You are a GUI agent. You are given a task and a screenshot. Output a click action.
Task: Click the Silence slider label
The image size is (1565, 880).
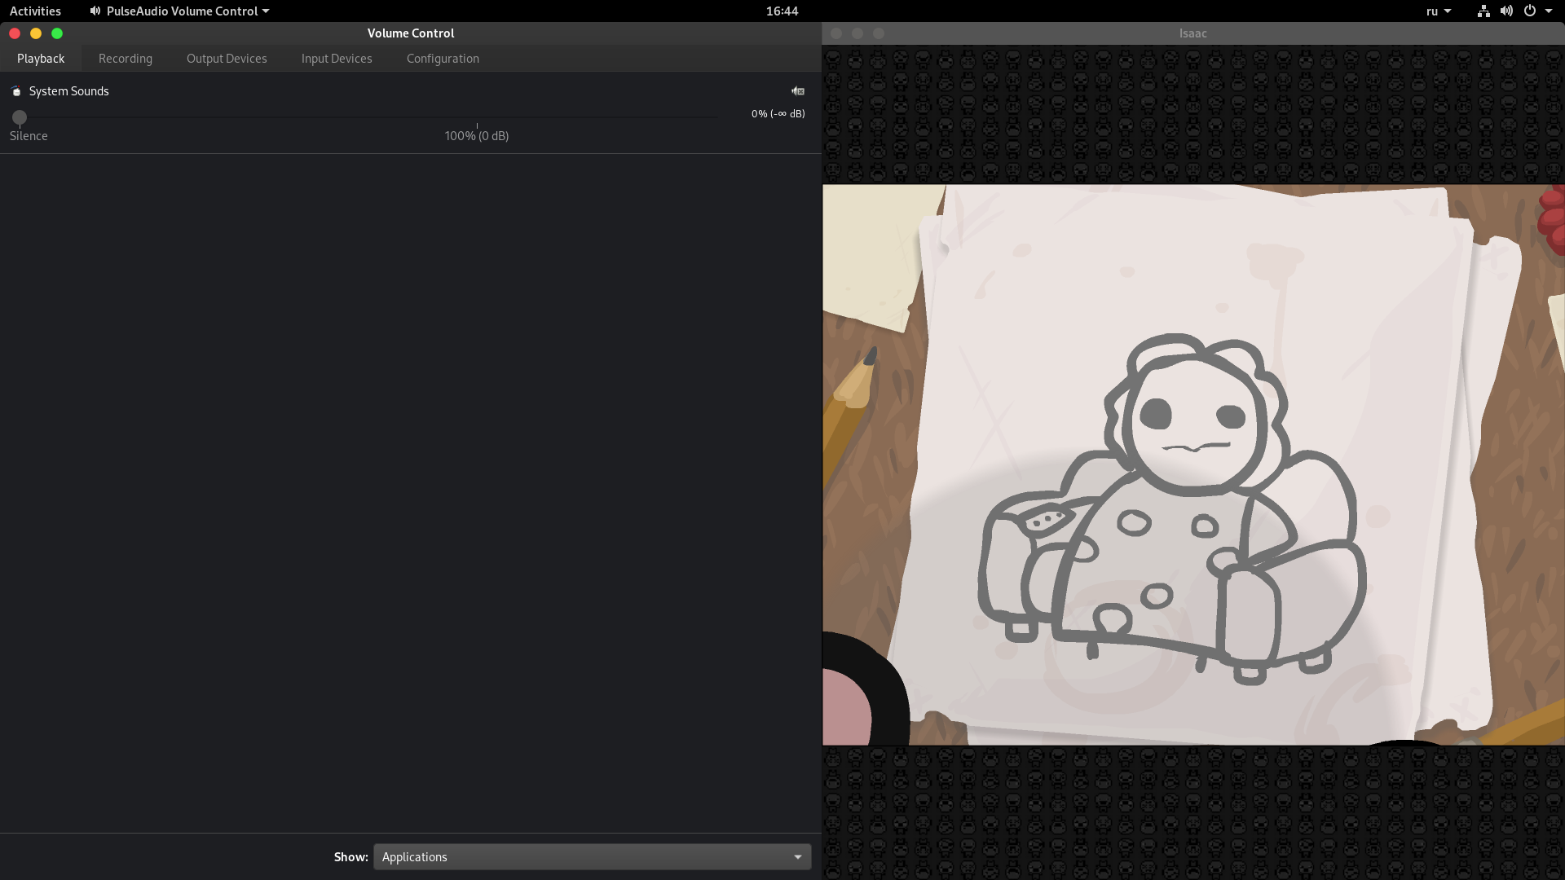click(x=29, y=136)
